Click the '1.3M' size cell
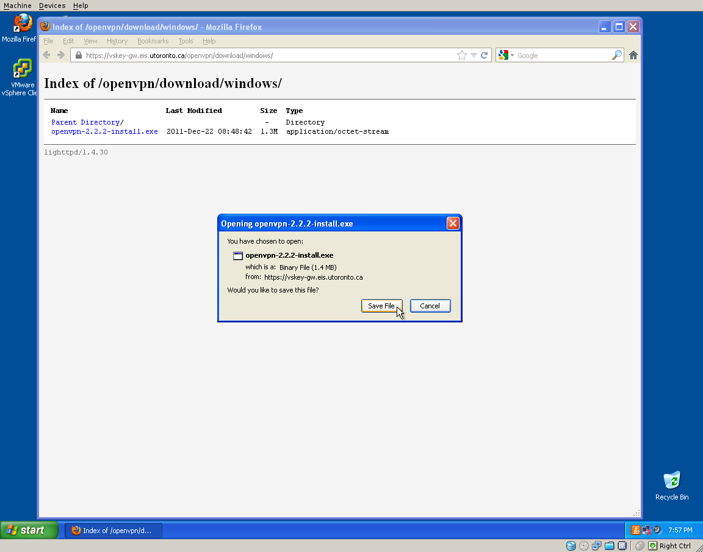This screenshot has height=552, width=703. tap(269, 131)
